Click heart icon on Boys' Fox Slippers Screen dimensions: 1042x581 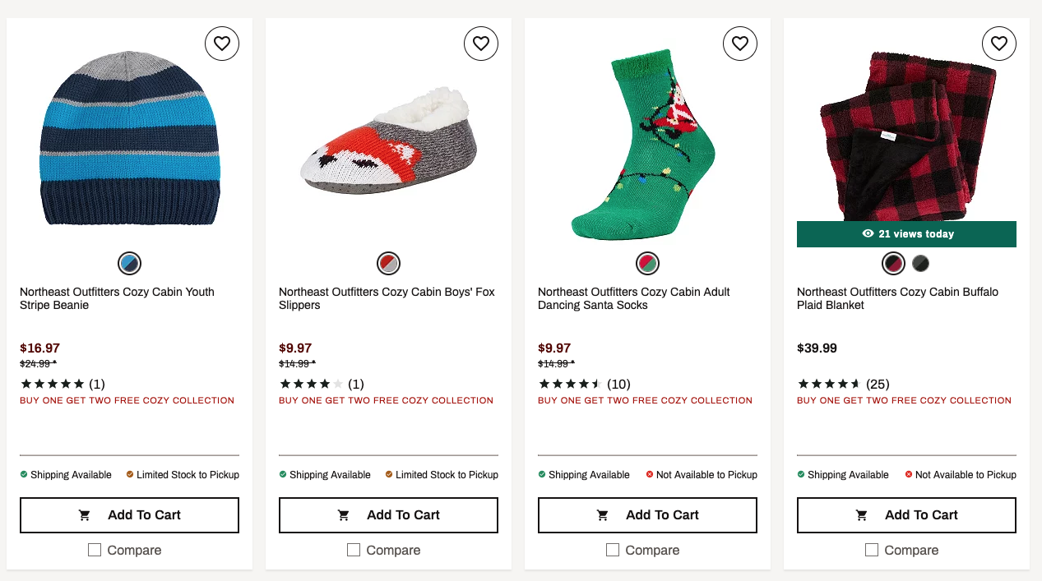[x=481, y=44]
